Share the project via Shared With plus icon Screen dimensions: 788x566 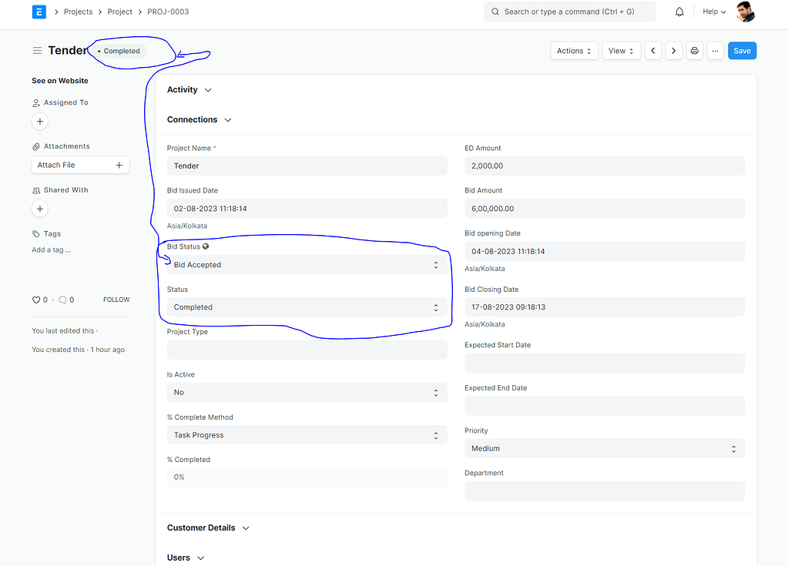coord(39,209)
